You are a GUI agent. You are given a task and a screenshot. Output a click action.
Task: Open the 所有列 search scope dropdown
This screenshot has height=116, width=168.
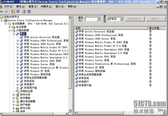(x=121, y=19)
